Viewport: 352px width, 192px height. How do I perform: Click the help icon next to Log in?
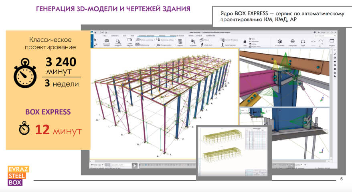[x=315, y=32]
